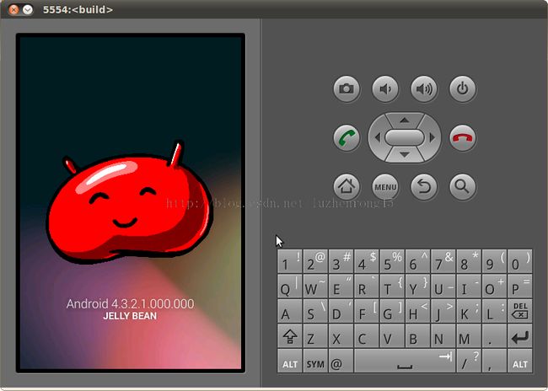Click the @ key
The height and width of the screenshot is (391, 548).
(341, 361)
